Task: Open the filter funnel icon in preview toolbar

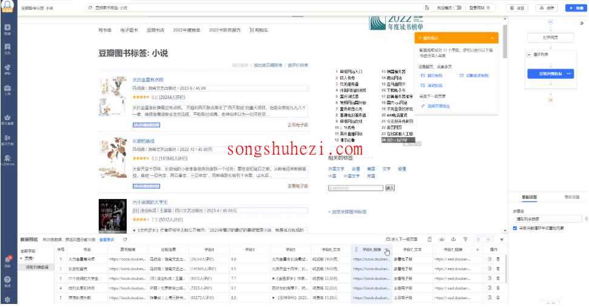Action: pyautogui.click(x=465, y=240)
